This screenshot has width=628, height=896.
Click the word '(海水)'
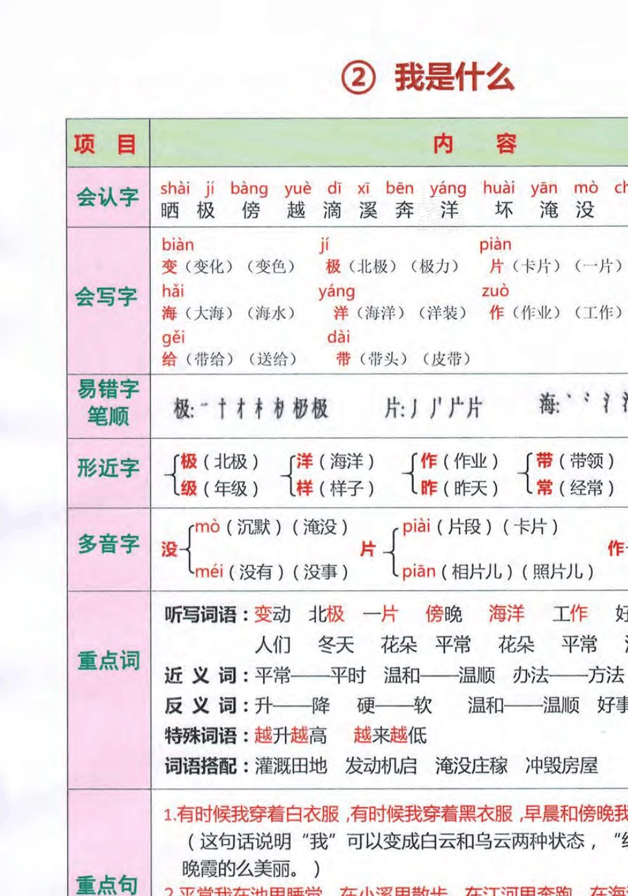click(271, 313)
